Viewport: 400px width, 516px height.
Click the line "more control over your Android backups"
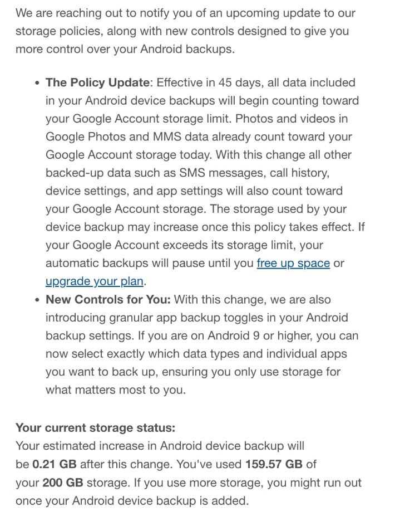click(125, 50)
